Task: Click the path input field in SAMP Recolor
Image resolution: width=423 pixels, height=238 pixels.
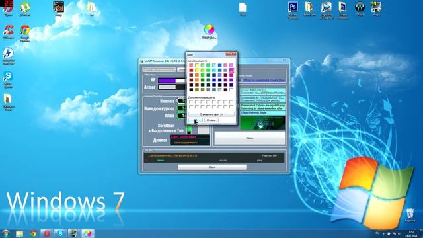Action: pyautogui.click(x=159, y=69)
